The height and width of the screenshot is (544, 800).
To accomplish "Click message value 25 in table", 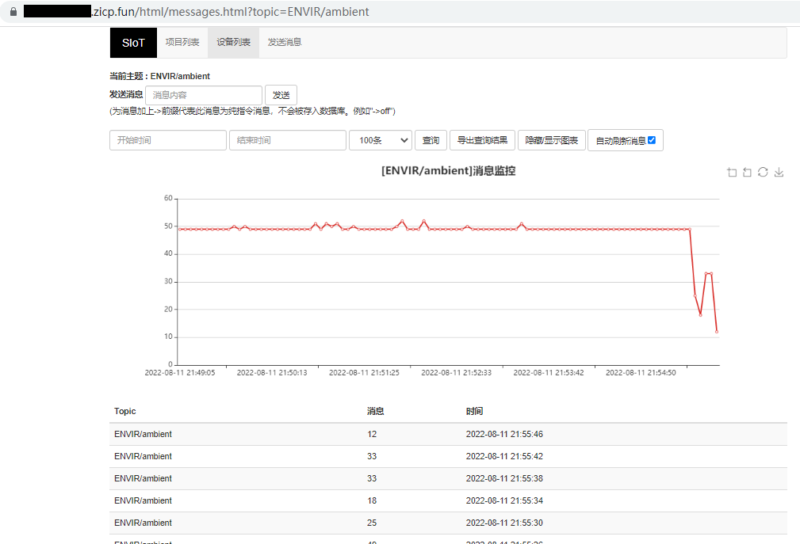I will [372, 523].
